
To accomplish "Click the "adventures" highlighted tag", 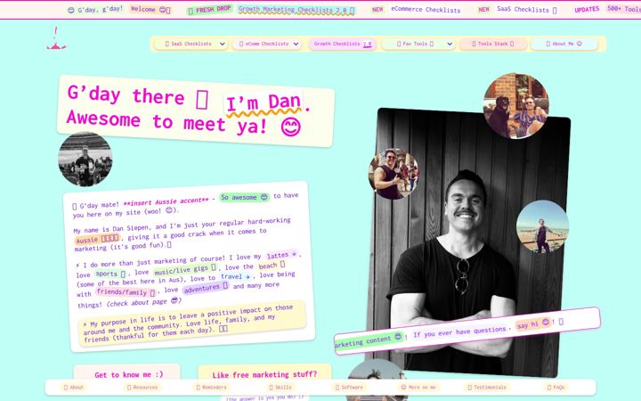I will pyautogui.click(x=206, y=288).
